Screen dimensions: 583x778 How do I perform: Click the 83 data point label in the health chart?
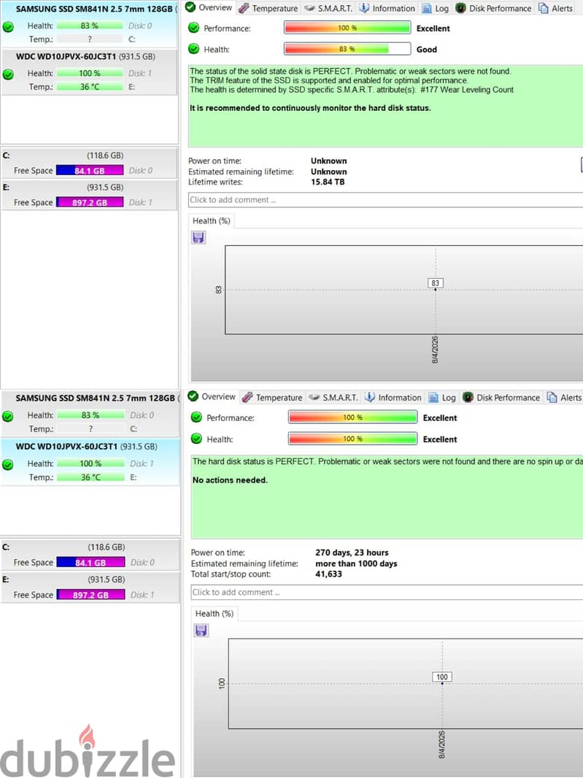pyautogui.click(x=435, y=283)
